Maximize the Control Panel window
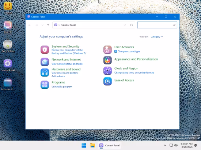Image resolution: width=201 pixels, height=150 pixels. tap(166, 17)
